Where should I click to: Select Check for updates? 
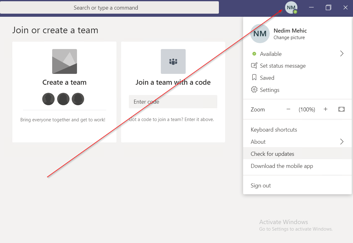point(272,154)
